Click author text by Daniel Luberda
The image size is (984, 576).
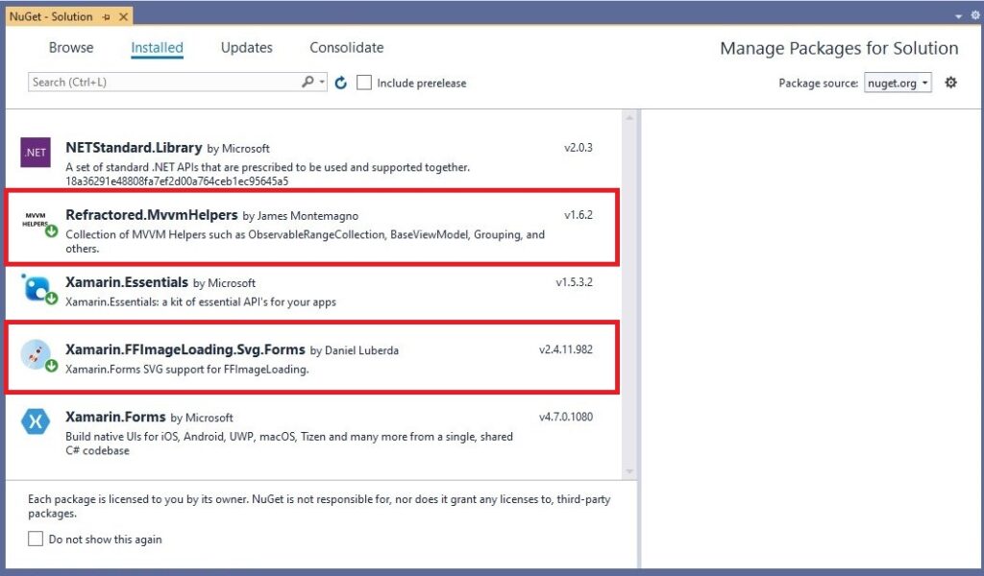(x=355, y=350)
